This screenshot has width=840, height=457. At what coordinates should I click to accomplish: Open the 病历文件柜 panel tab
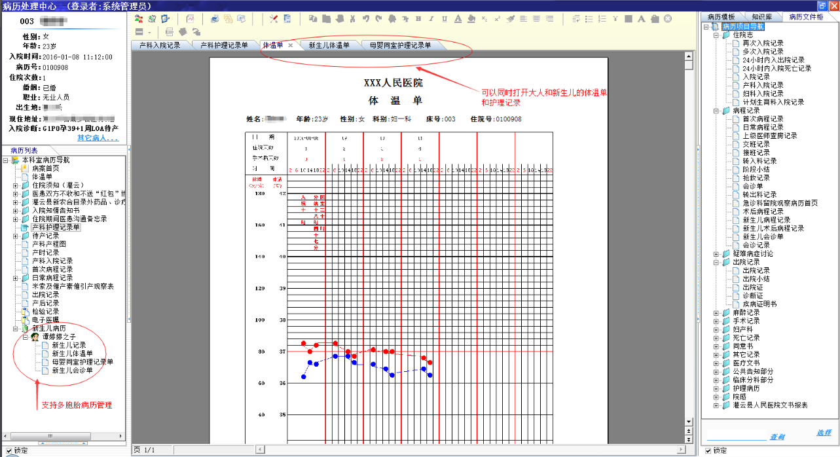[807, 16]
